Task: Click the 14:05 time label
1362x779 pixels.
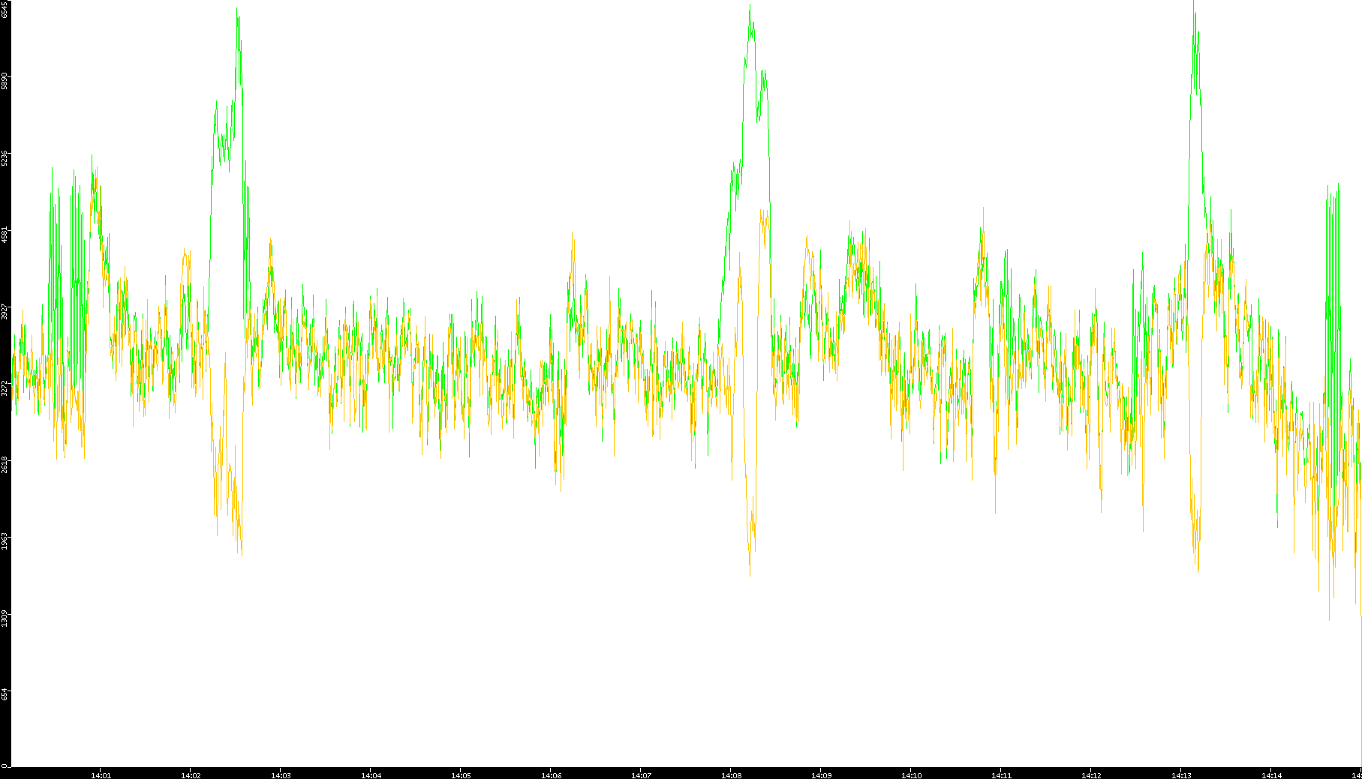Action: point(461,775)
